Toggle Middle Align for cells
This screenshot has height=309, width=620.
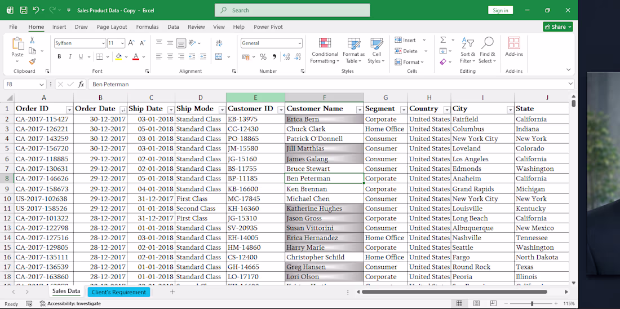click(x=170, y=43)
